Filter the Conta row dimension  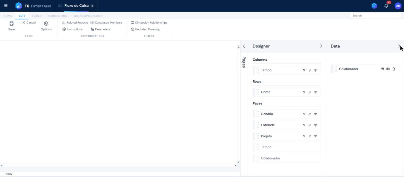(x=304, y=92)
